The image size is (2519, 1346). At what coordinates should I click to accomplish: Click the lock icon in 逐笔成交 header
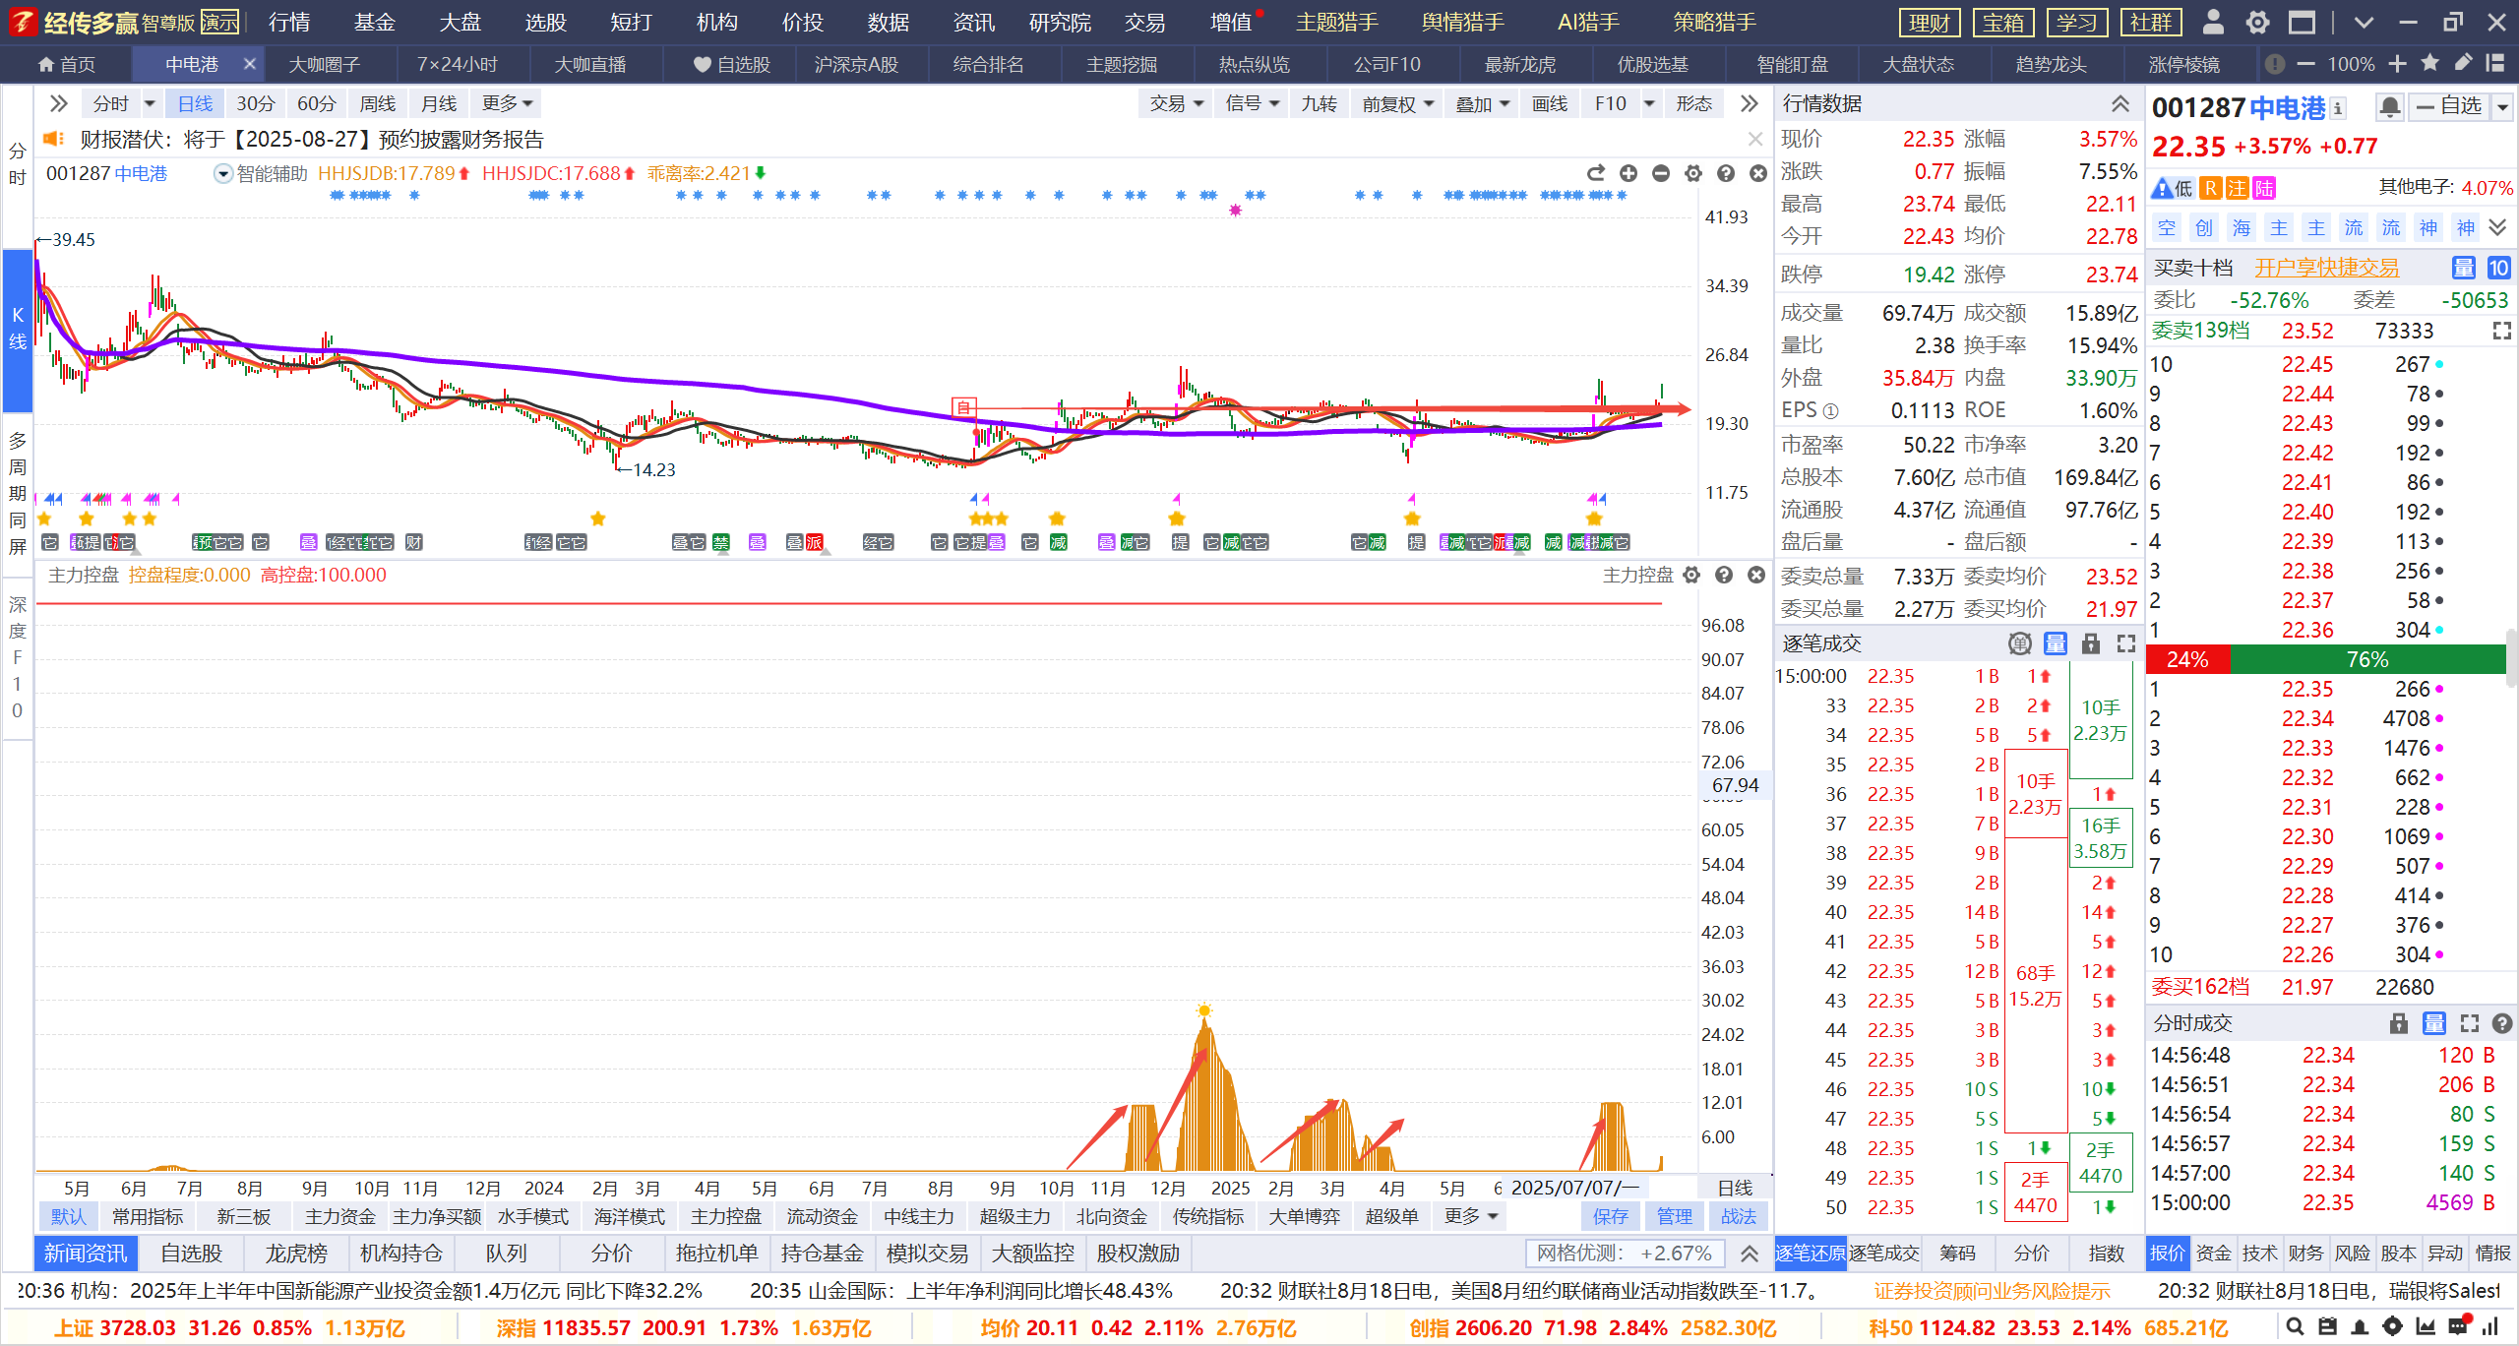pos(2091,643)
